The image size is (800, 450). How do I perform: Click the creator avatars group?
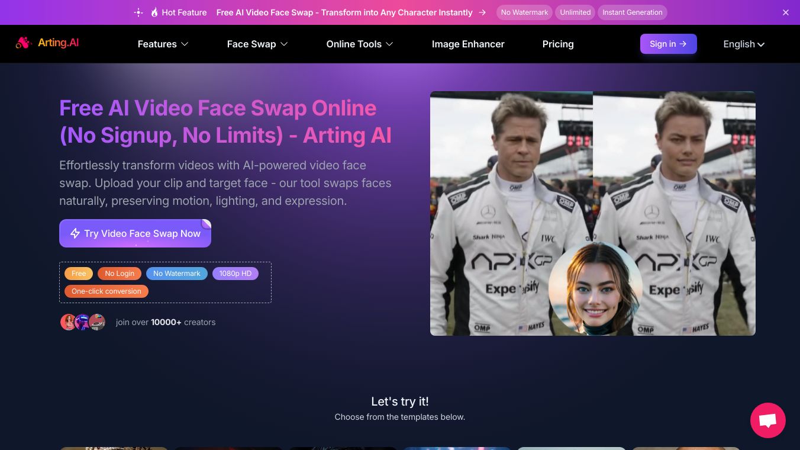tap(83, 322)
